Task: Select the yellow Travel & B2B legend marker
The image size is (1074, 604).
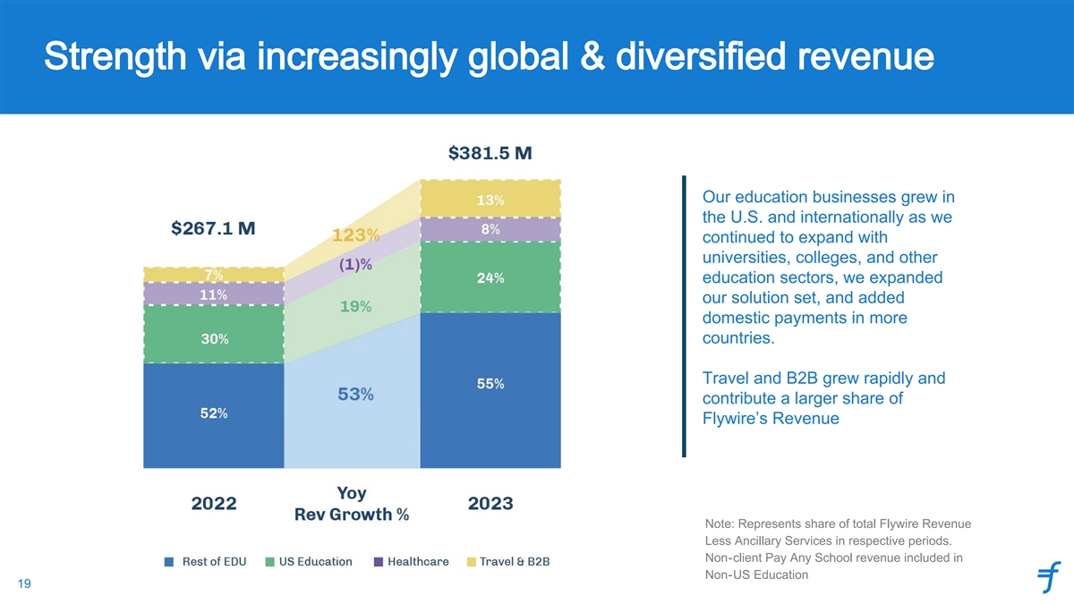Action: click(472, 562)
